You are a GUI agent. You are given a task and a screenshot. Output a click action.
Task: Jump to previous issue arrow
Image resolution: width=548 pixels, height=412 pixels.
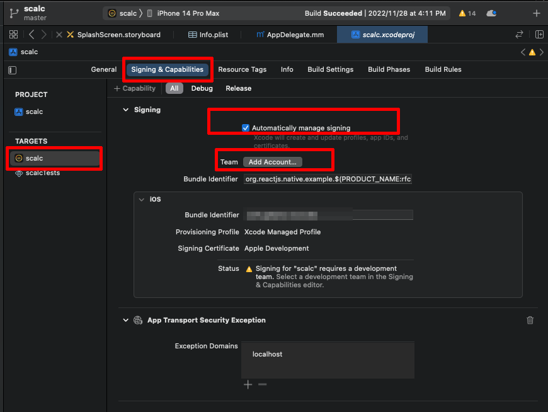(523, 52)
